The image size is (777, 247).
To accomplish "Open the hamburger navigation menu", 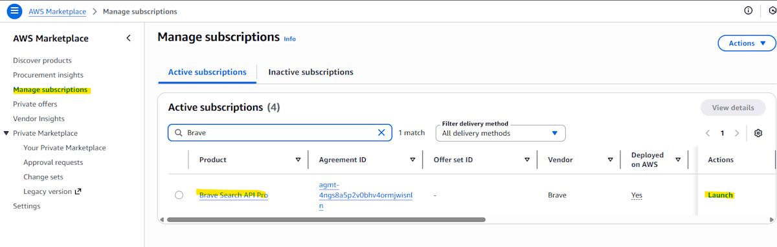I will tap(14, 11).
